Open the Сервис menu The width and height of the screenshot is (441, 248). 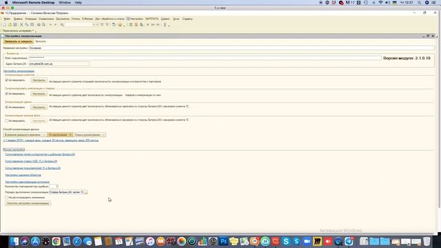tap(165, 19)
